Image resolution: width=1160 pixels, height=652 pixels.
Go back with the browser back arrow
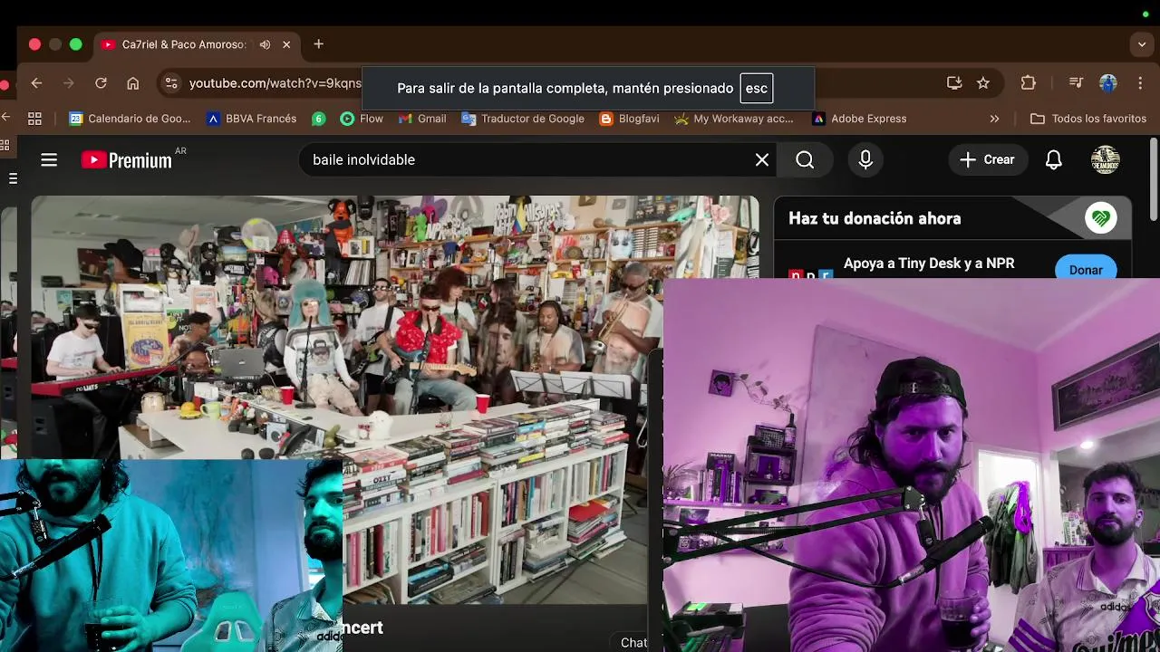36,83
